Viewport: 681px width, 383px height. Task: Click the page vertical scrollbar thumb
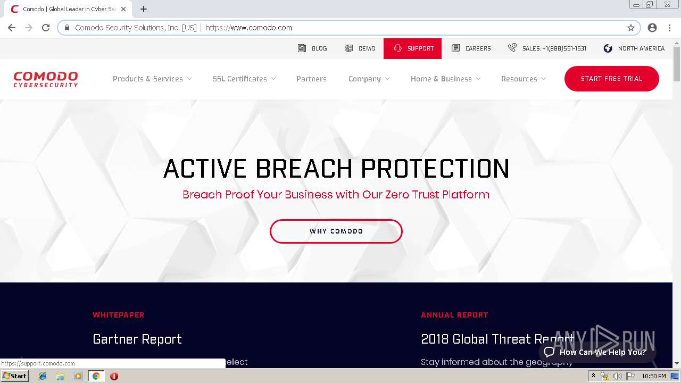(x=677, y=63)
